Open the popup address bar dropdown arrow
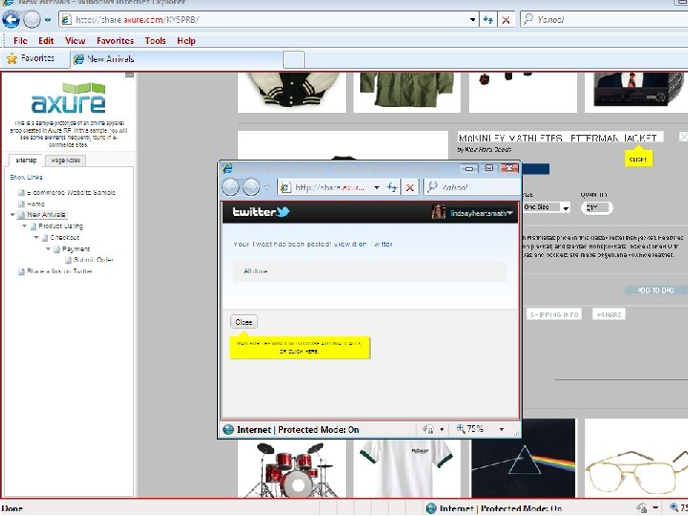The height and width of the screenshot is (516, 688). (376, 188)
